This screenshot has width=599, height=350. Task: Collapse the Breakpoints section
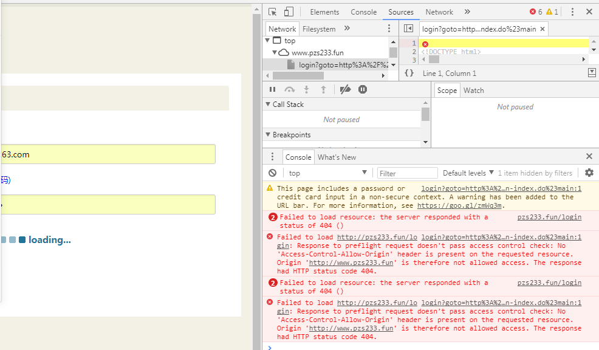tap(268, 135)
